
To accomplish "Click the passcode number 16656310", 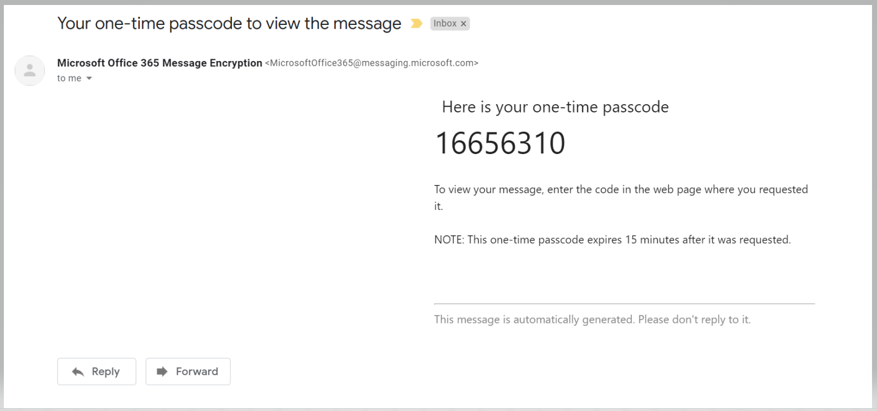I will coord(500,143).
